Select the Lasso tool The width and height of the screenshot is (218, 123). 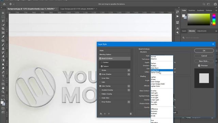pos(3,21)
